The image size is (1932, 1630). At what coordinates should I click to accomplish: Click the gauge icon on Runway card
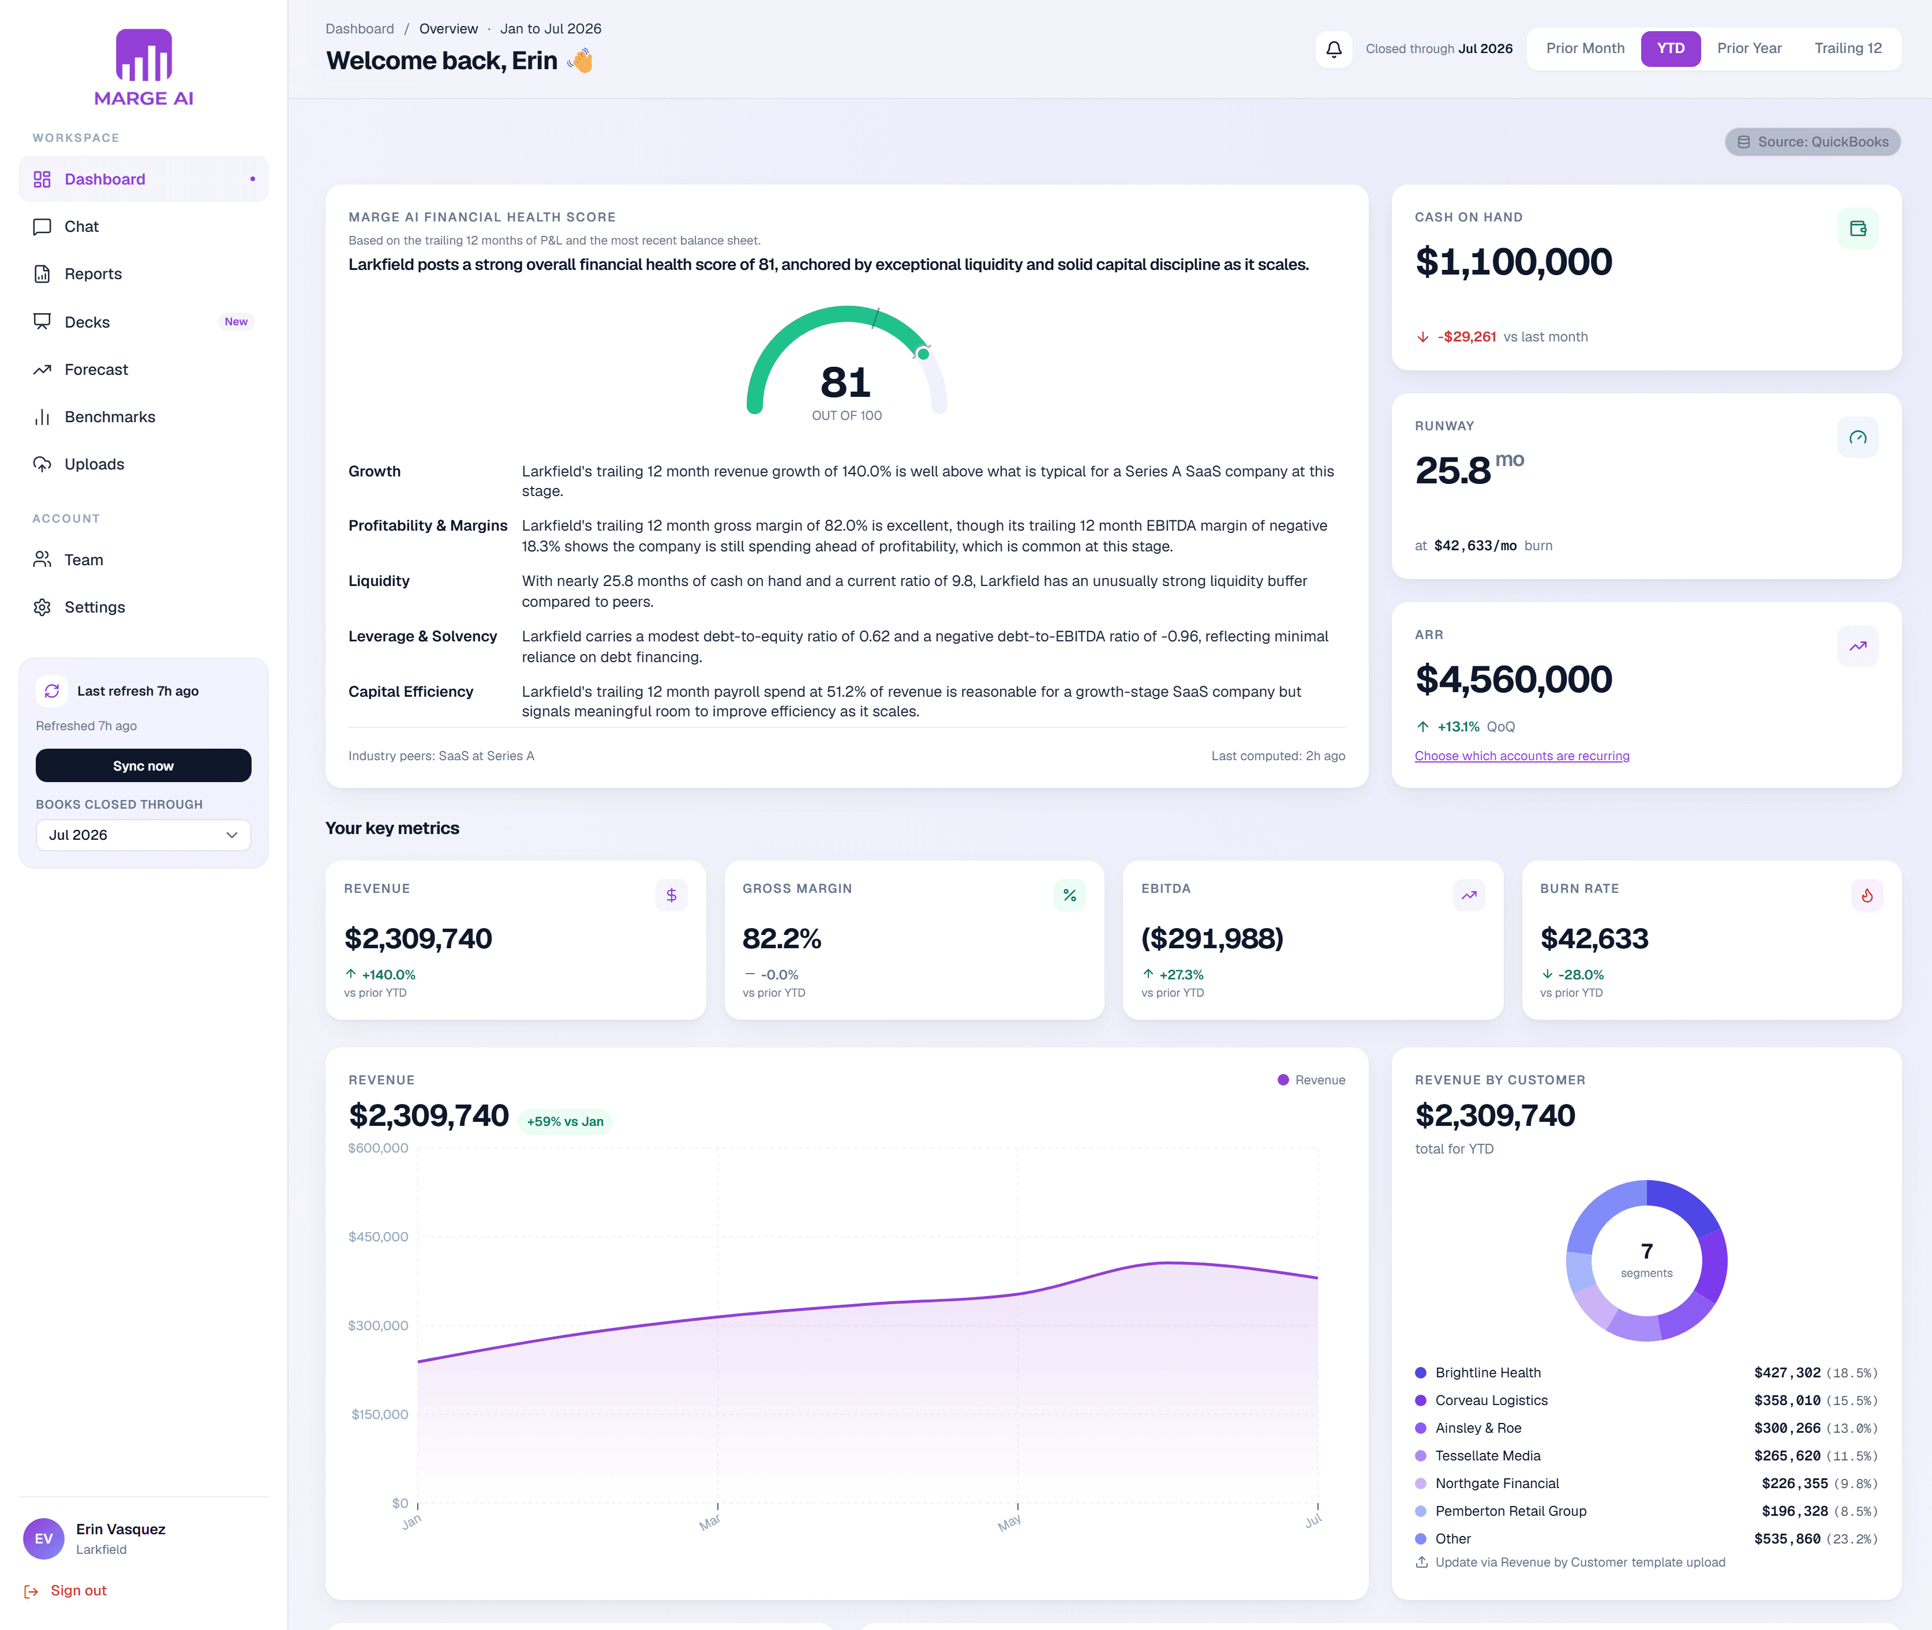click(1857, 437)
